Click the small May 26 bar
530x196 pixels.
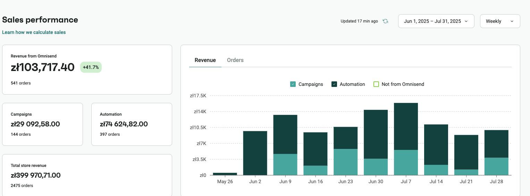coord(225,174)
